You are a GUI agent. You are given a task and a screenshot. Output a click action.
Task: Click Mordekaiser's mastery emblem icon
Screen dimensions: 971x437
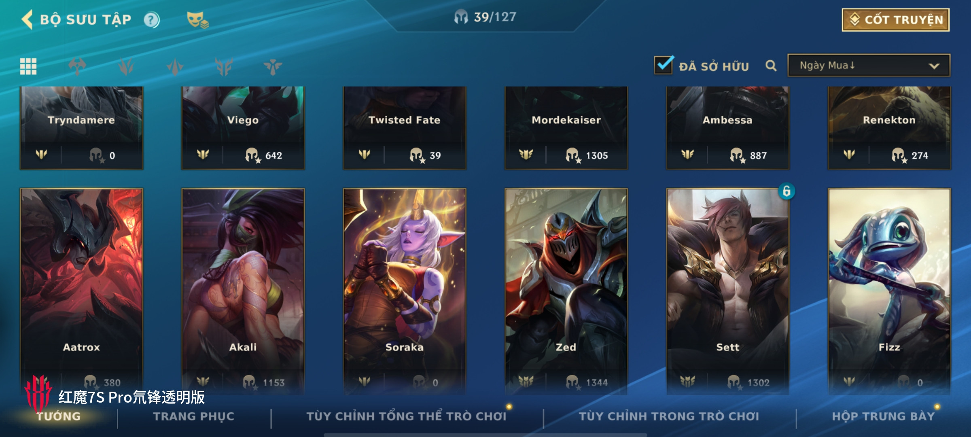(526, 155)
